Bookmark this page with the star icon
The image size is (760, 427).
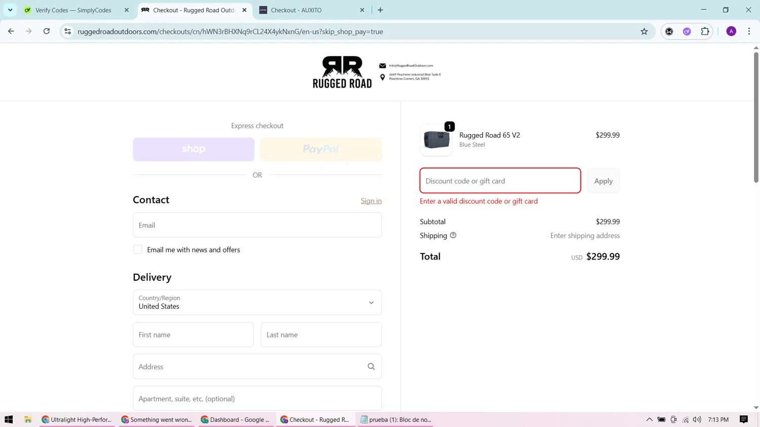(x=644, y=31)
